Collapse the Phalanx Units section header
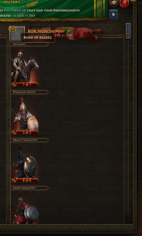142x236 pixels. 30,92
